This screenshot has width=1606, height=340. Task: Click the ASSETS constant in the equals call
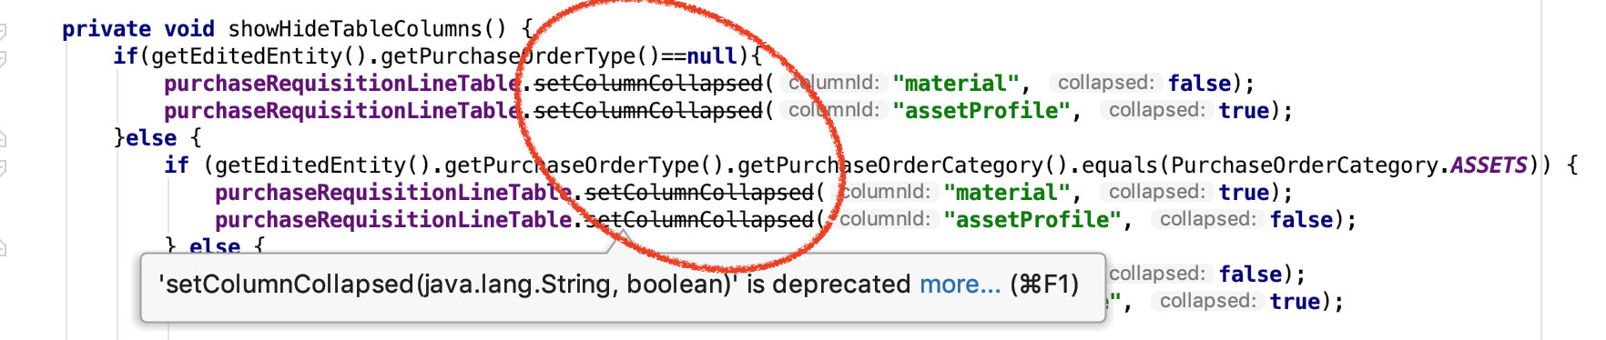1489,165
